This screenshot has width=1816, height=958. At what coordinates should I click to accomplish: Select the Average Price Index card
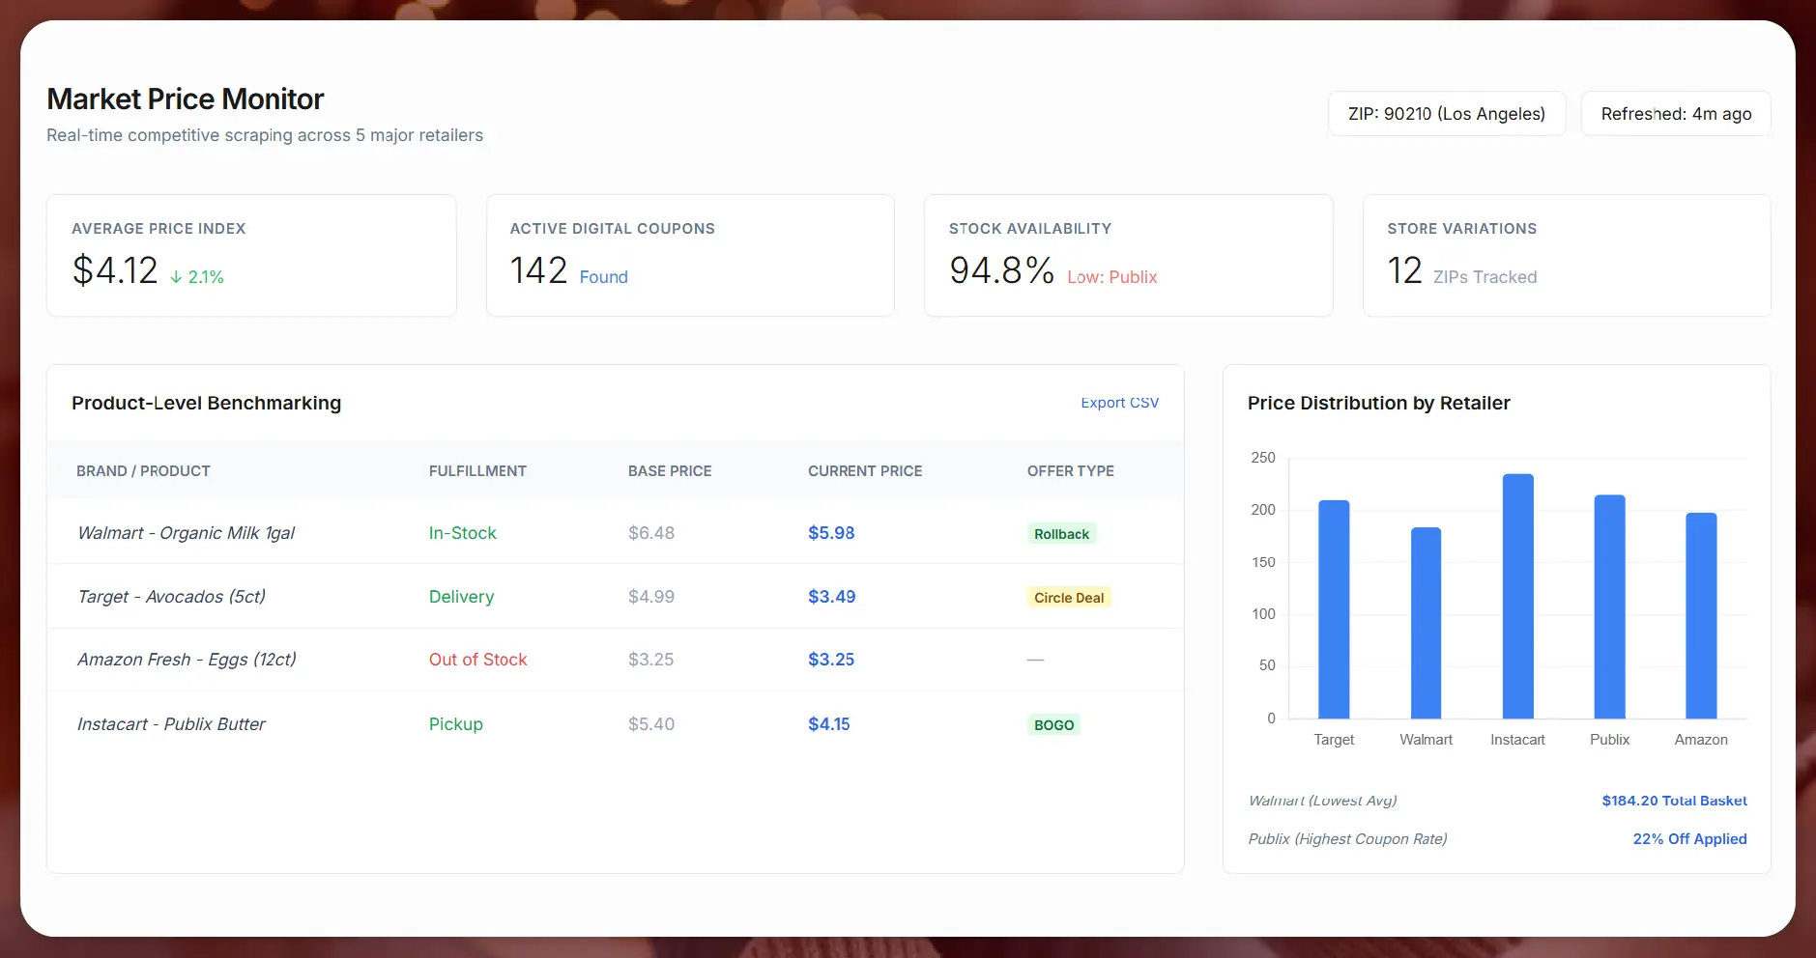(x=250, y=255)
